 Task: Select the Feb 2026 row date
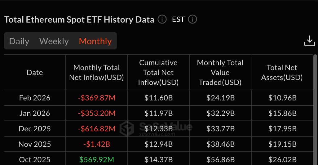(35, 98)
